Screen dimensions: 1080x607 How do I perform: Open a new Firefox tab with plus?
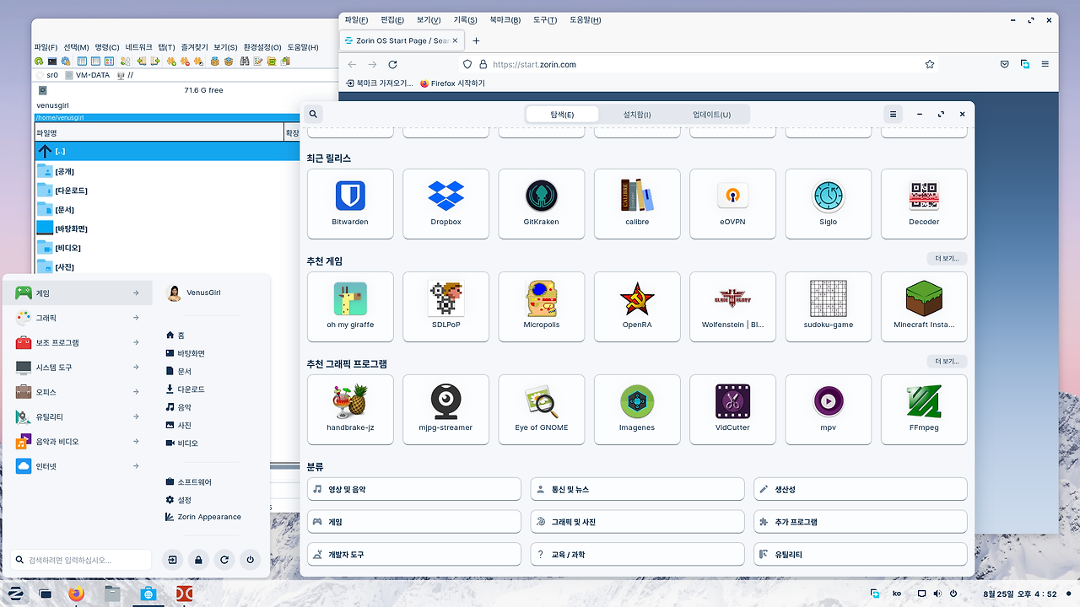pos(476,40)
